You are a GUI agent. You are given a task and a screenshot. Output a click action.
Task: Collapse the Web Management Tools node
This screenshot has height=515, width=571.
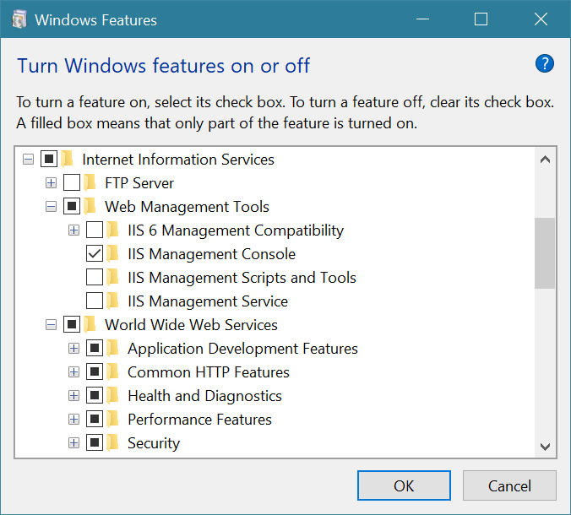[52, 207]
